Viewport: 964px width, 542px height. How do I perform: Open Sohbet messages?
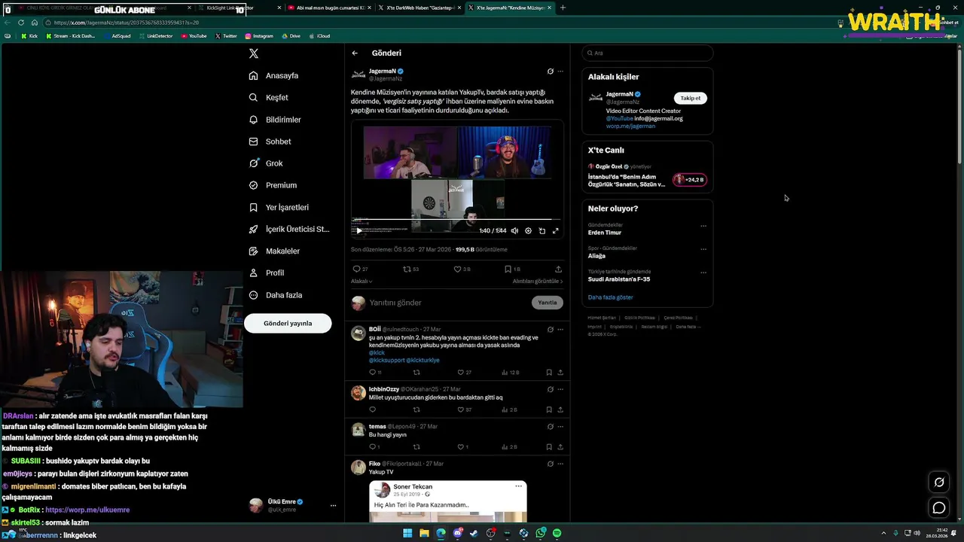pyautogui.click(x=270, y=142)
